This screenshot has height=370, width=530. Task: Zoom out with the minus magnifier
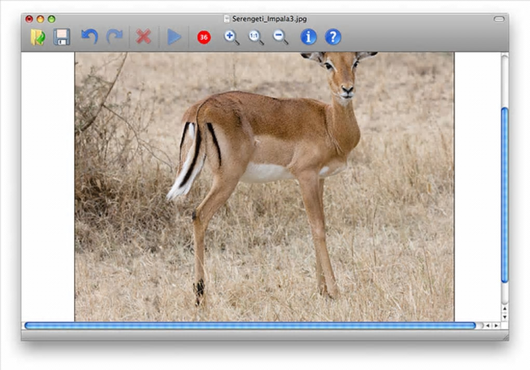tap(281, 37)
